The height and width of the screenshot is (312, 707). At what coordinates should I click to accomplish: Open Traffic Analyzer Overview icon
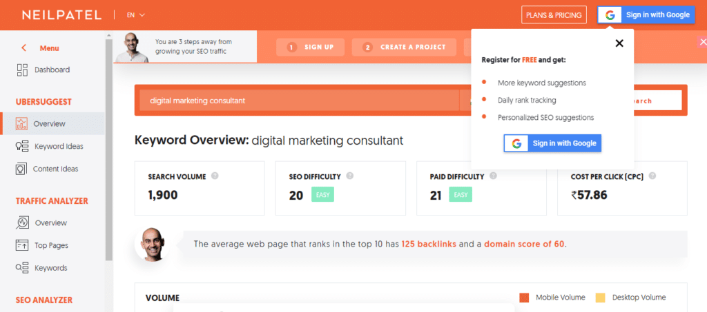point(23,222)
